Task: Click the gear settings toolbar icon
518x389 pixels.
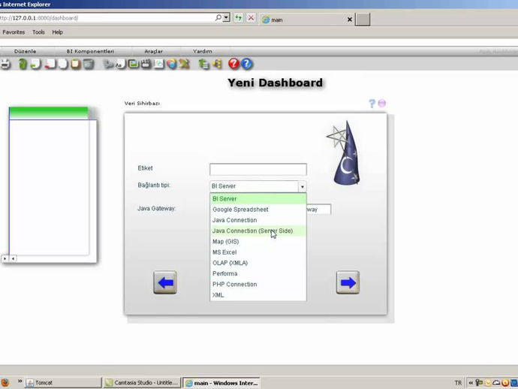Action: click(x=107, y=64)
